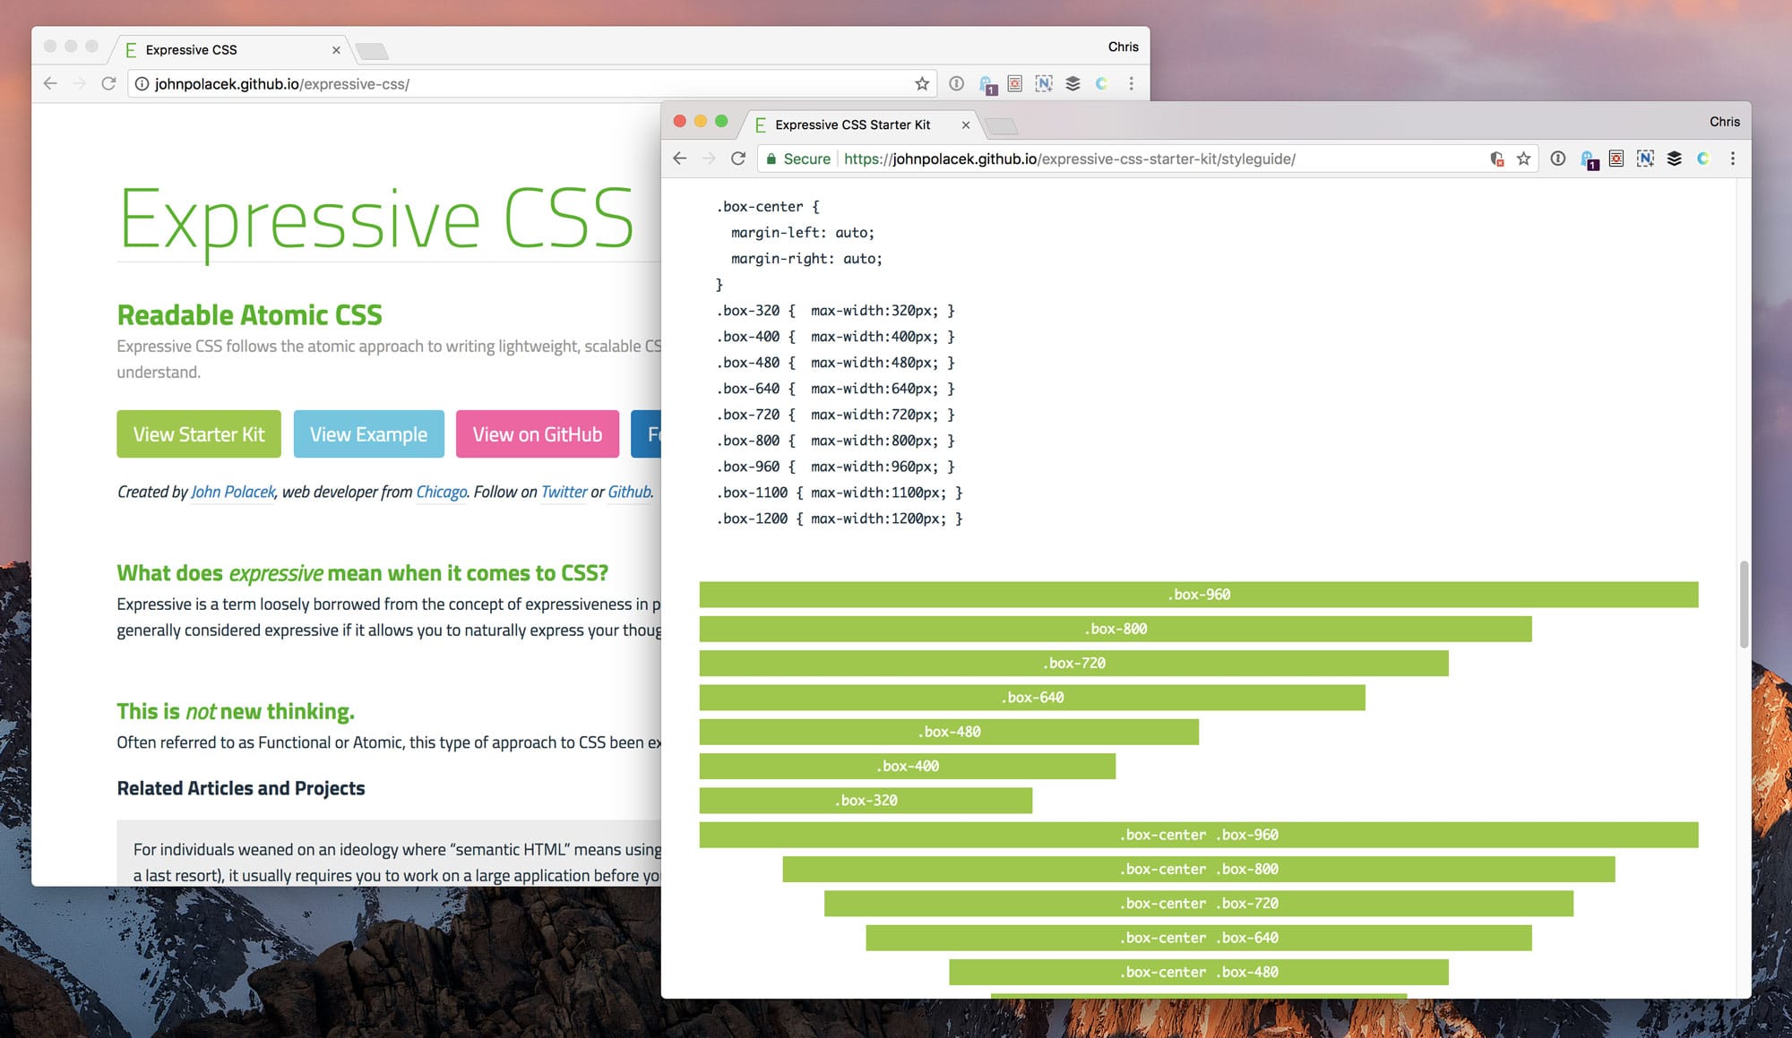Open Chrome menu in the background window
The image size is (1792, 1038).
click(x=1132, y=83)
